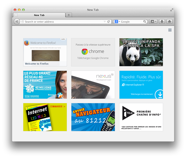Click the Chrome logo icon
The image size is (186, 158).
point(85,51)
